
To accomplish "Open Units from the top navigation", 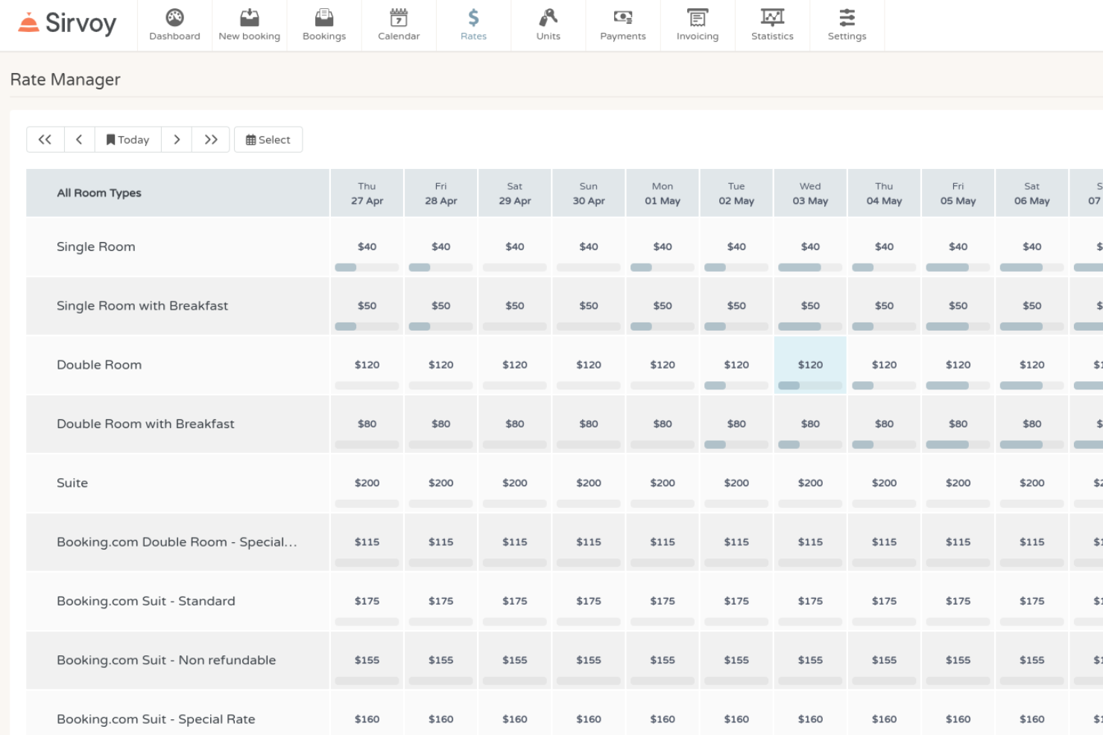I will pyautogui.click(x=548, y=18).
